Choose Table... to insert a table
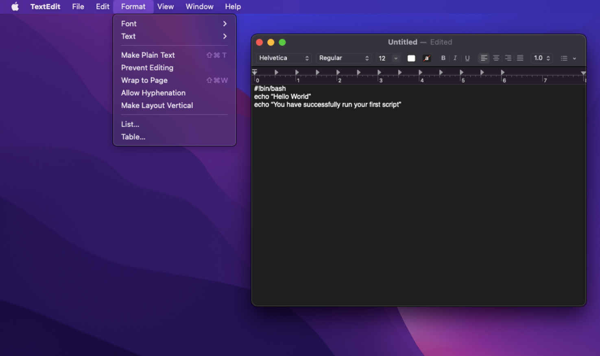The width and height of the screenshot is (600, 356). point(133,137)
